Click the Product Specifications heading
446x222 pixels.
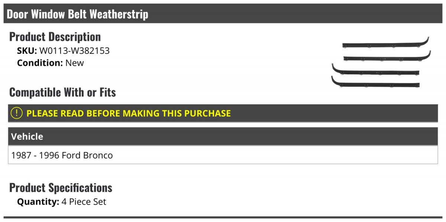[61, 187]
